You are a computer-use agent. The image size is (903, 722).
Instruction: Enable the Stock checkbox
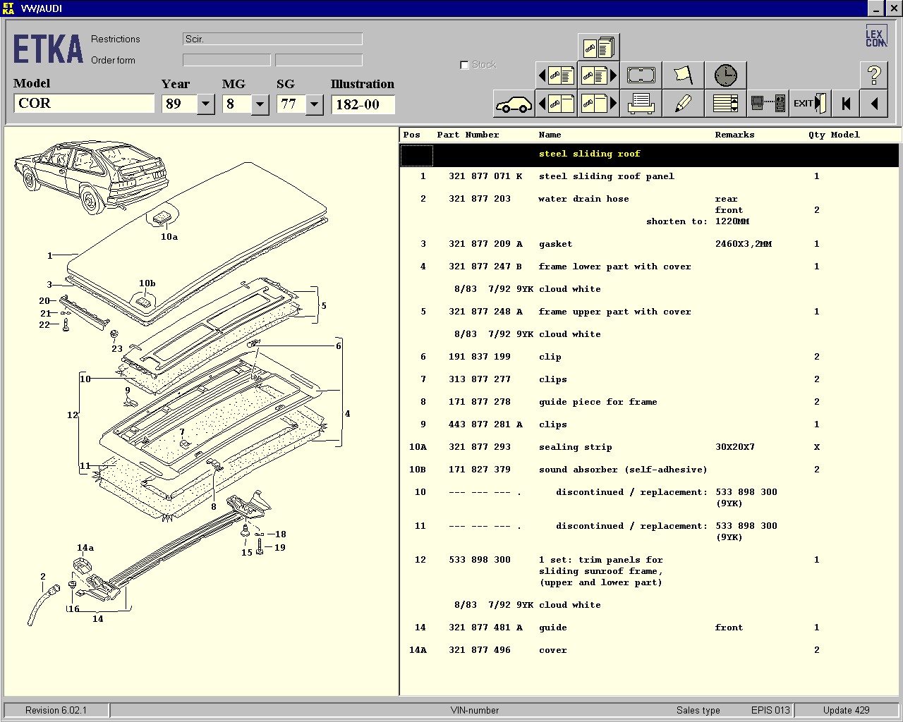(x=464, y=65)
